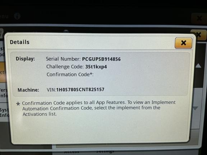Image resolution: width=207 pixels, height=155 pixels.
Task: Click the dimmed X in the top right corner
Action: coord(199,18)
